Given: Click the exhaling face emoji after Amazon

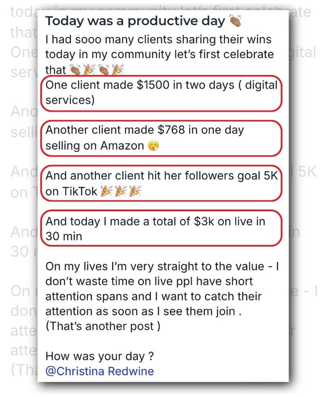Looking at the screenshot, I should click(x=154, y=146).
